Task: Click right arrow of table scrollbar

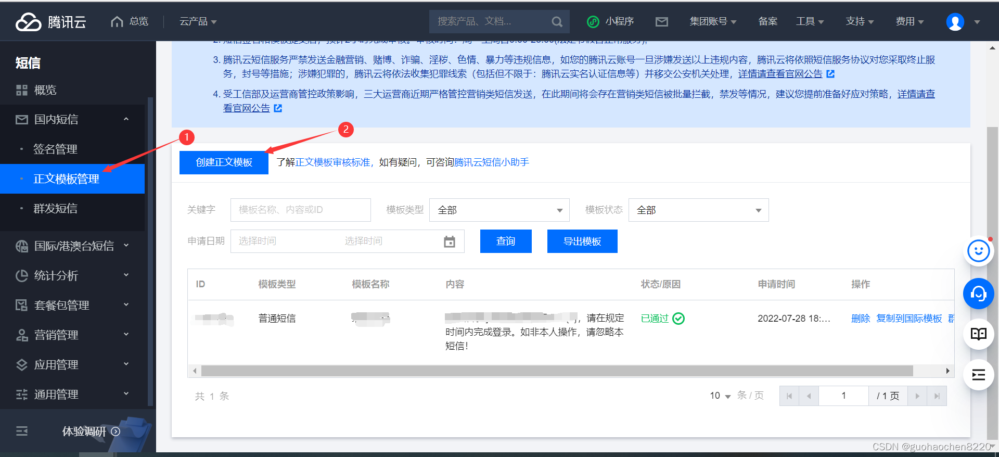Action: pyautogui.click(x=947, y=371)
